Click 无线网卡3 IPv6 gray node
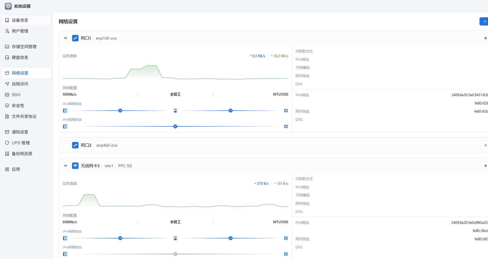This screenshot has height=259, width=488. (175, 254)
